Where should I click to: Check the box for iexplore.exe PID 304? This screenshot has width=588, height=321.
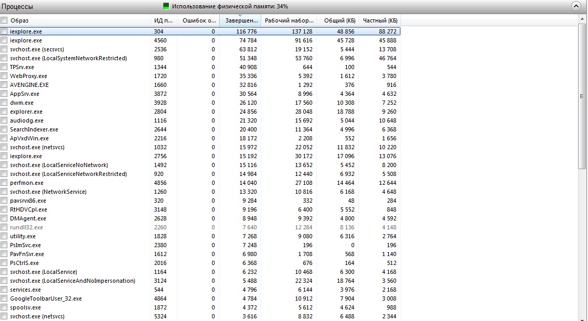point(4,31)
